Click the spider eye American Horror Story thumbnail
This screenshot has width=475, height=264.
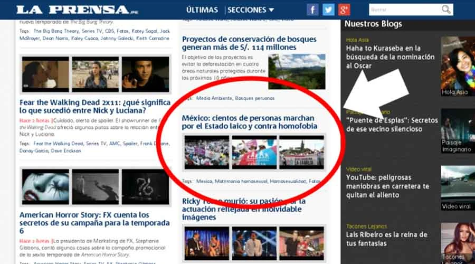coord(45,186)
